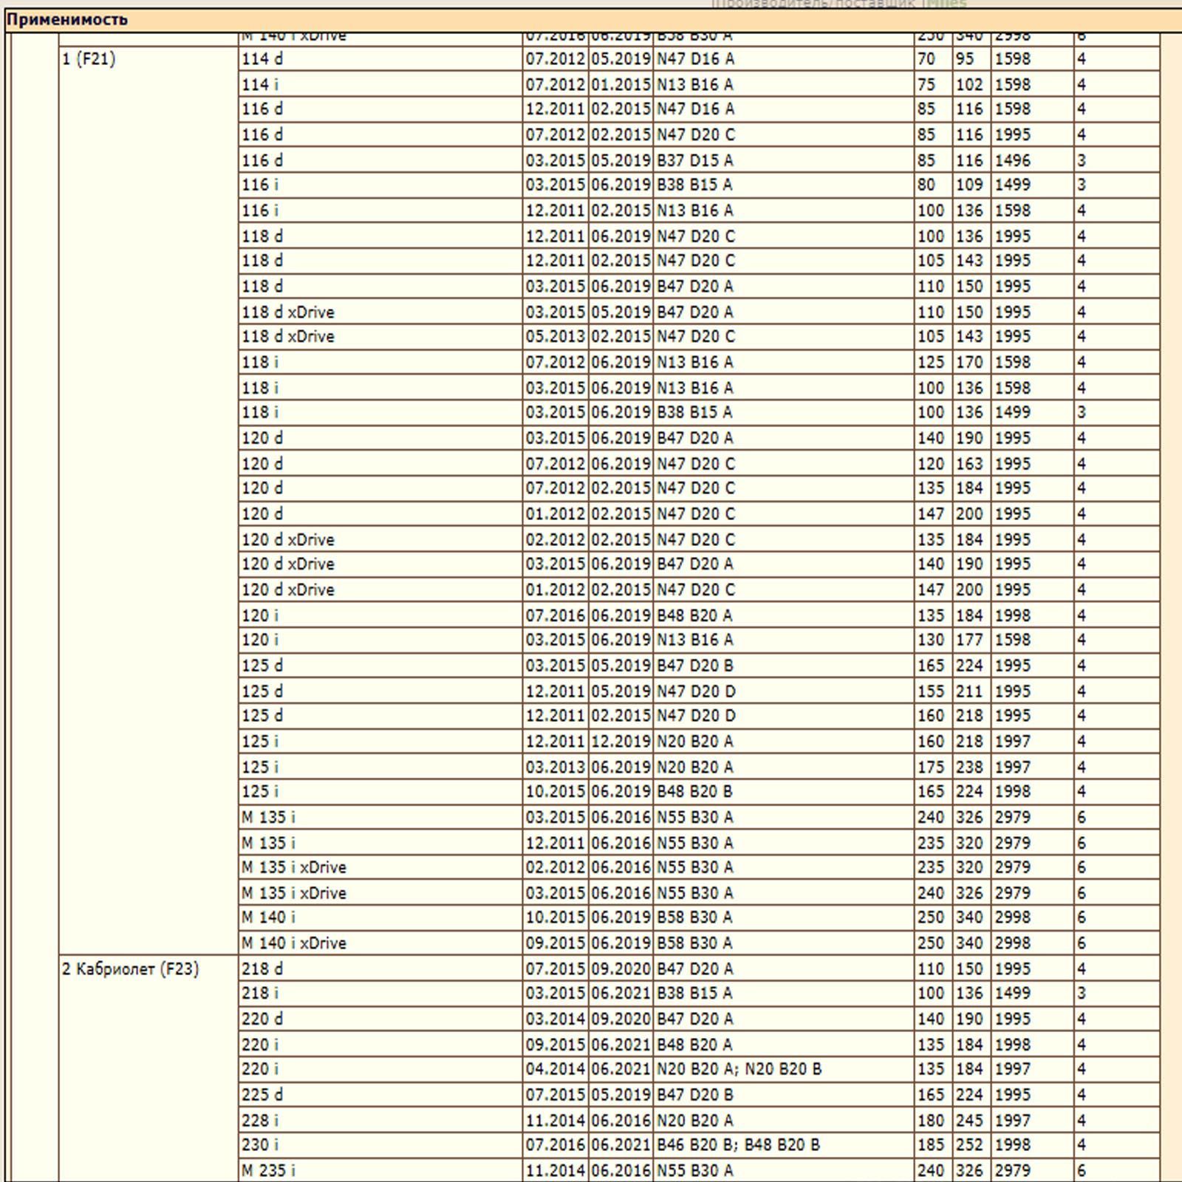Viewport: 1182px width, 1182px height.
Task: Select the 230 i variant cell
Action: (260, 1145)
